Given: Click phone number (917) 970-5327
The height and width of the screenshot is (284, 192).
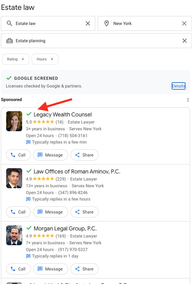Looking at the screenshot, I should coord(73,250).
